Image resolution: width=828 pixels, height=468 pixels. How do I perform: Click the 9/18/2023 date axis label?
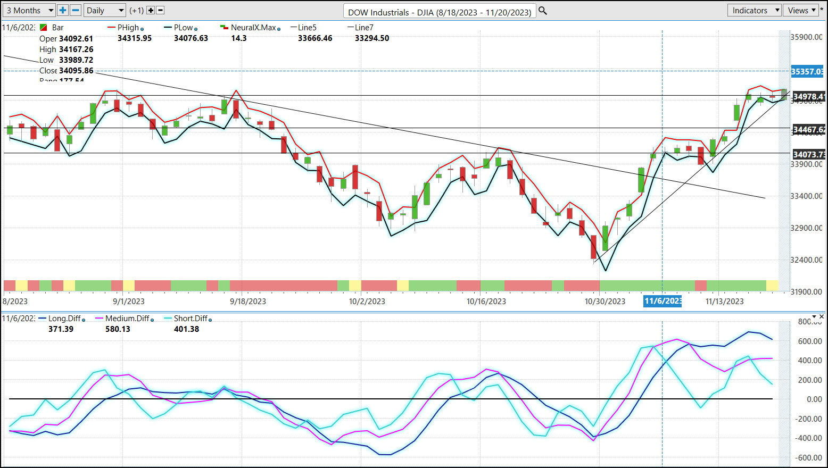click(248, 301)
